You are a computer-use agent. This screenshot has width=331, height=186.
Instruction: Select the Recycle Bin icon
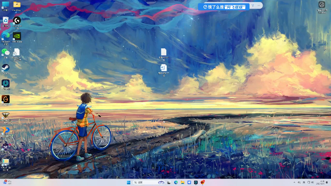[x=5, y=22]
